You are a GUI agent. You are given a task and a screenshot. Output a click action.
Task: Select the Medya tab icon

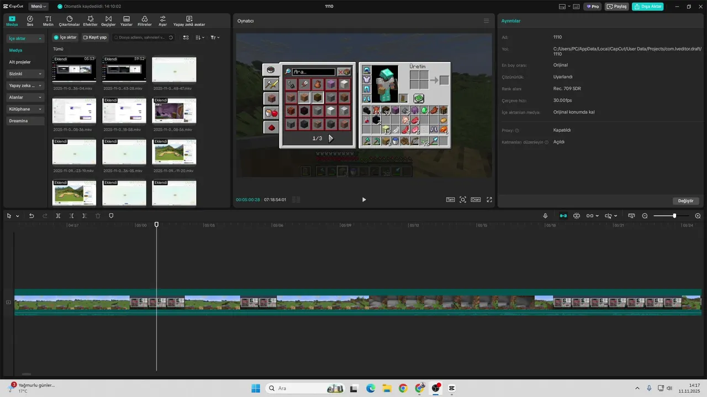coord(12,21)
